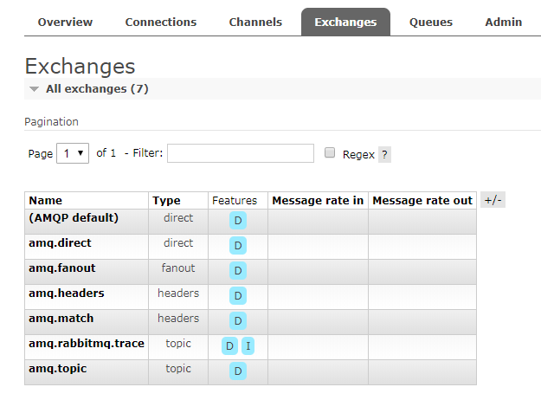Click the D badge for amq.direct

coord(238,246)
